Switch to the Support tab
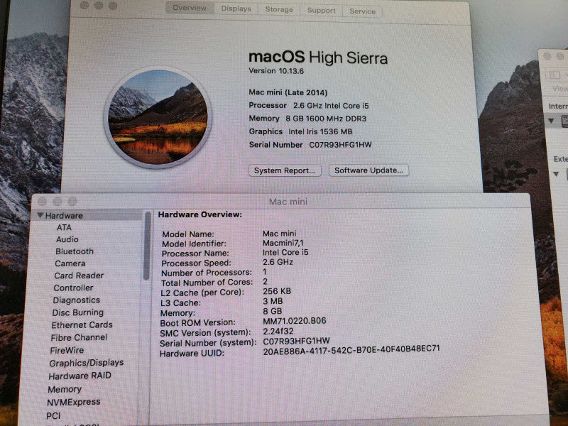The image size is (568, 426). (x=322, y=11)
